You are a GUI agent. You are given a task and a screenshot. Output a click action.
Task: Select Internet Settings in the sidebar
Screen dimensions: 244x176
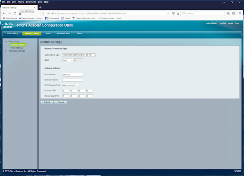coord(18,45)
